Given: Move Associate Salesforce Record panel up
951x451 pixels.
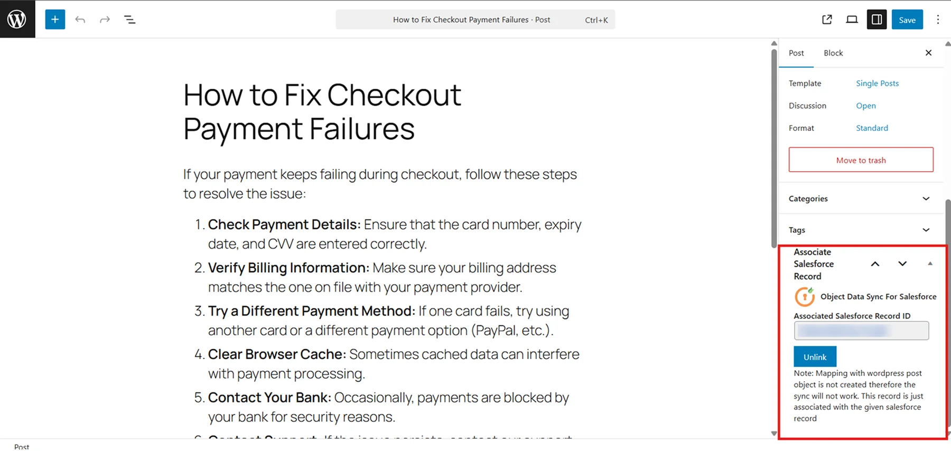Looking at the screenshot, I should click(x=875, y=264).
